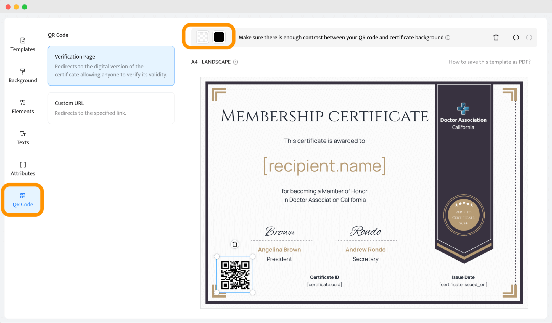Image resolution: width=552 pixels, height=323 pixels.
Task: Select the 'for becoming a Member of Honor' text
Action: (x=324, y=191)
